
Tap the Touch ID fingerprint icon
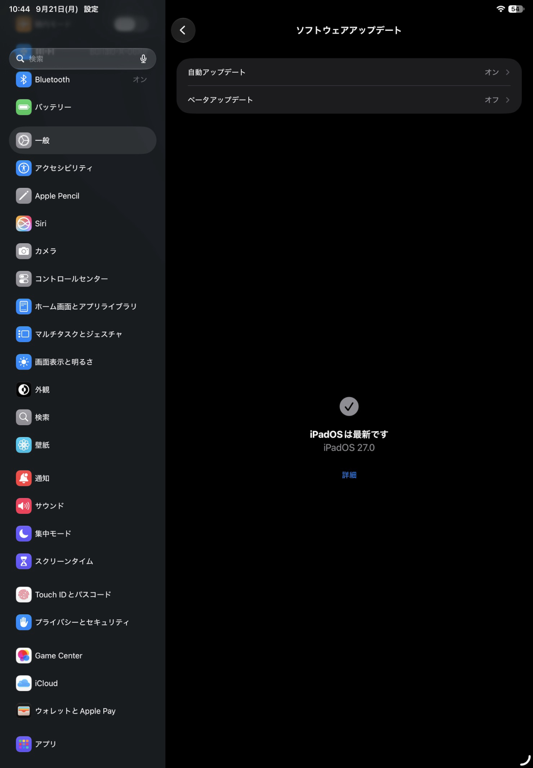click(24, 595)
